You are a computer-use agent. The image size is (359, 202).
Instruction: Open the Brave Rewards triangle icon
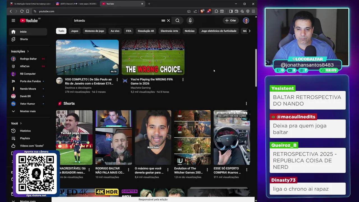point(208,11)
